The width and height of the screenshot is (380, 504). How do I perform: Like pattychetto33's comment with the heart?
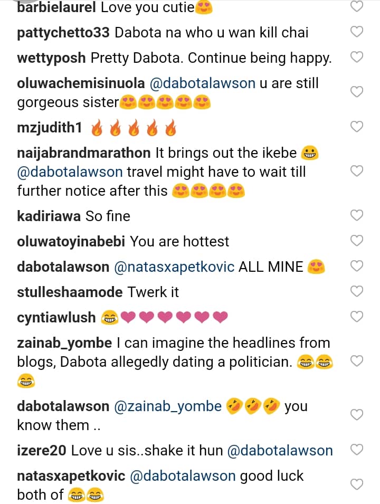[357, 32]
